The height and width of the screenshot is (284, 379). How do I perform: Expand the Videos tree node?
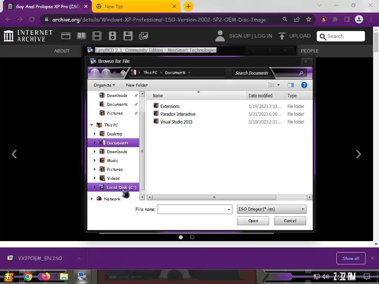(x=94, y=178)
